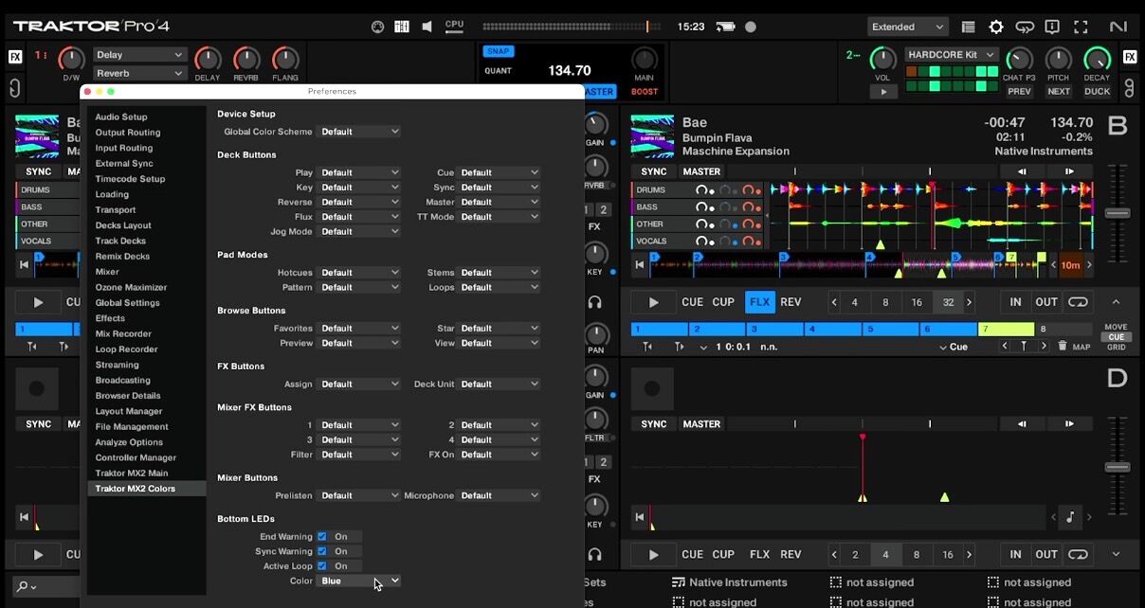Click deck B tempo bend left arrow
The image size is (1145, 608).
coord(1022,171)
